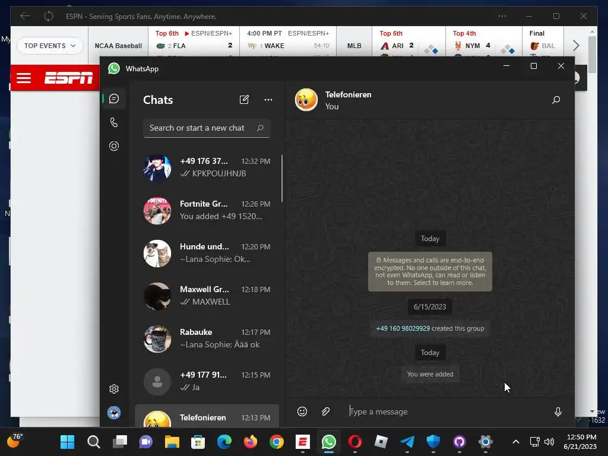608x456 pixels.
Task: Go back in the ESPN window
Action: click(25, 16)
